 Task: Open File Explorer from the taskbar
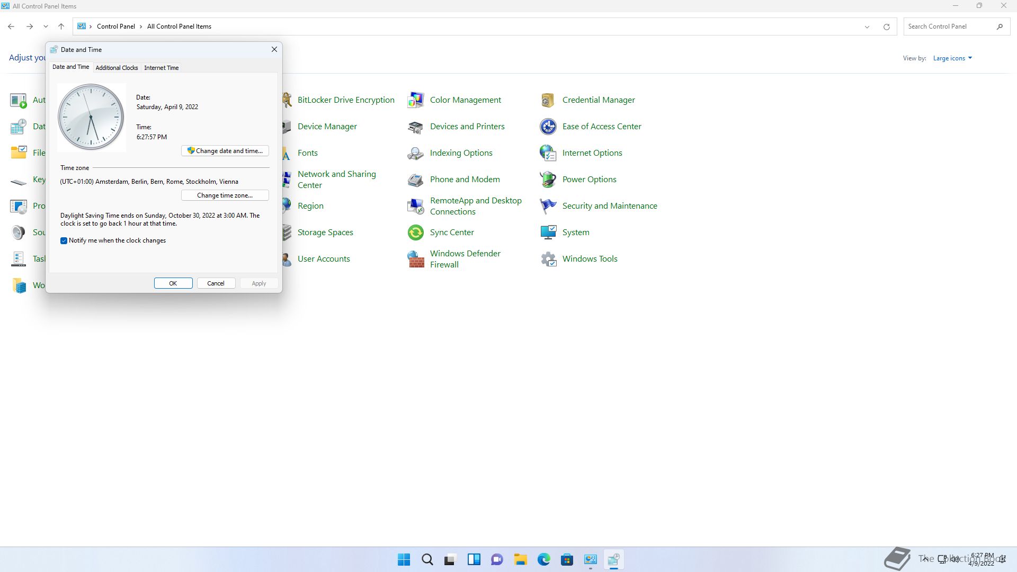[x=520, y=559]
